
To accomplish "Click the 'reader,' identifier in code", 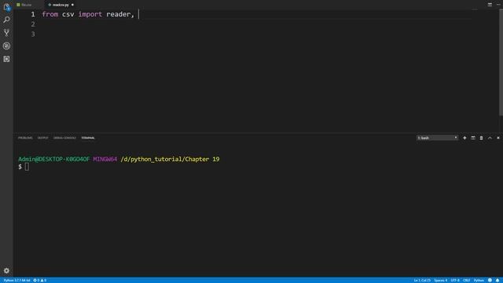I will pos(120,14).
